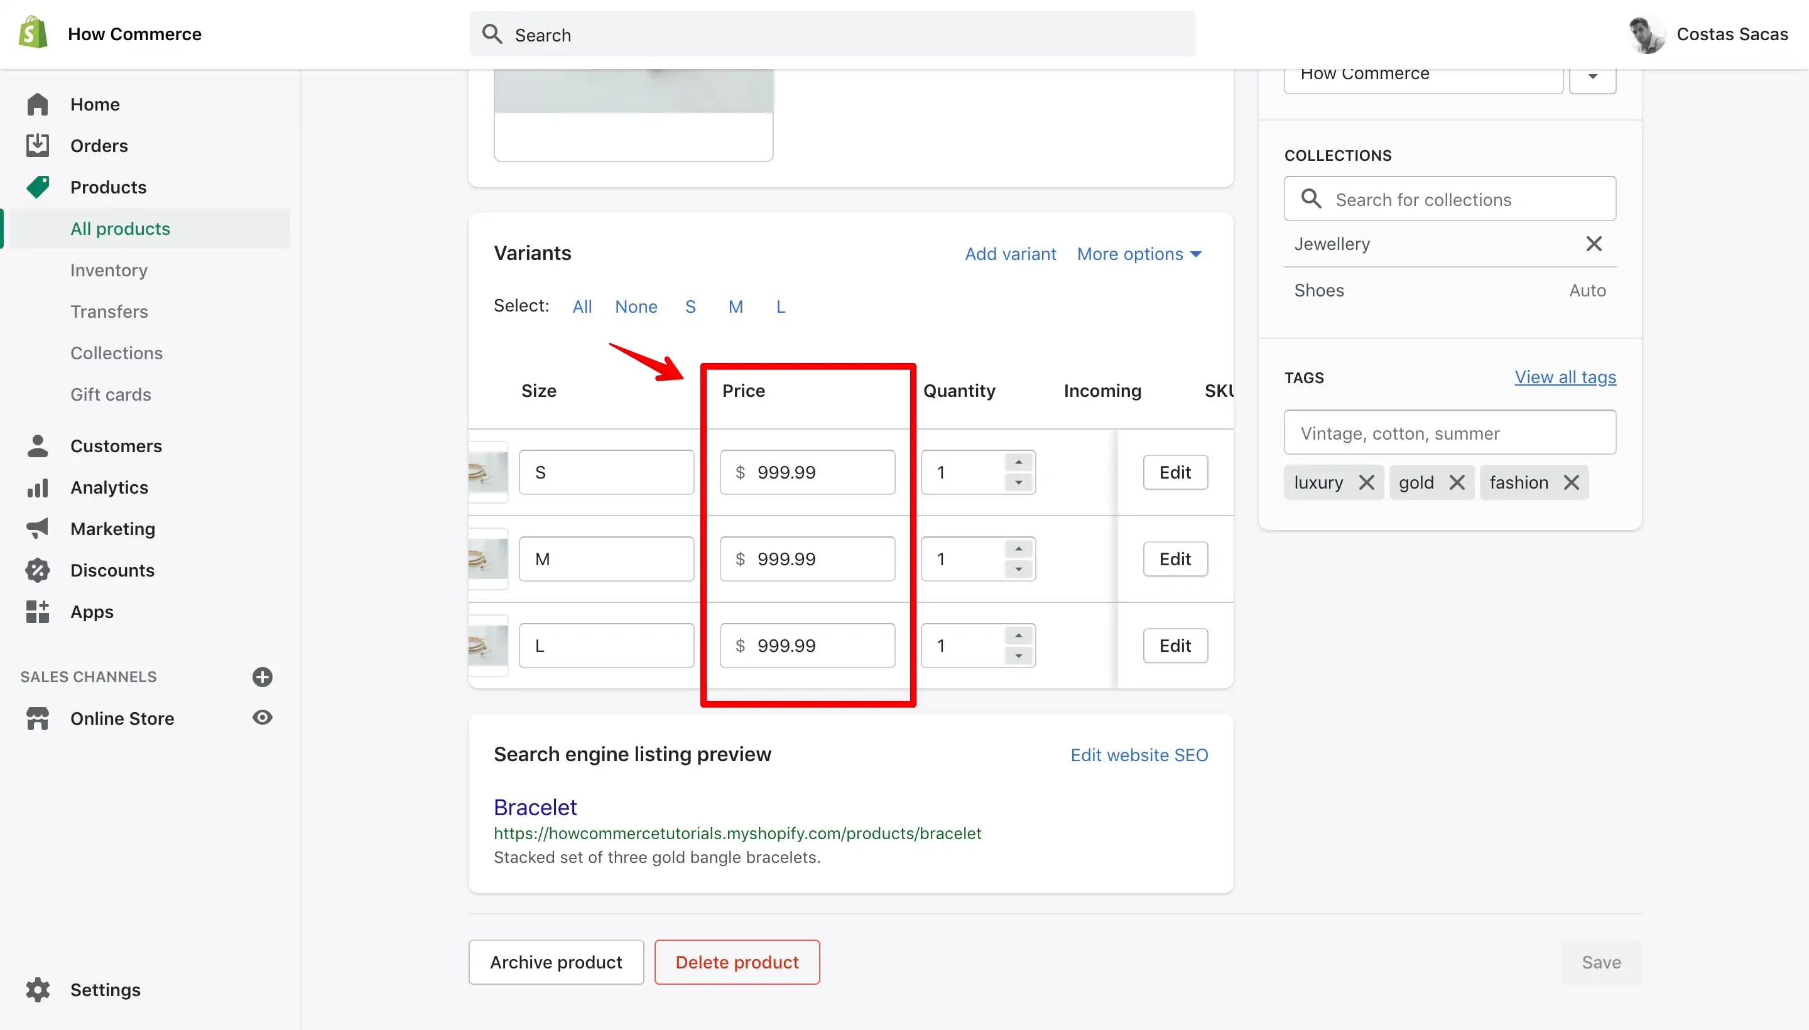Decrease quantity for size S variant
Image resolution: width=1809 pixels, height=1030 pixels.
(1018, 482)
